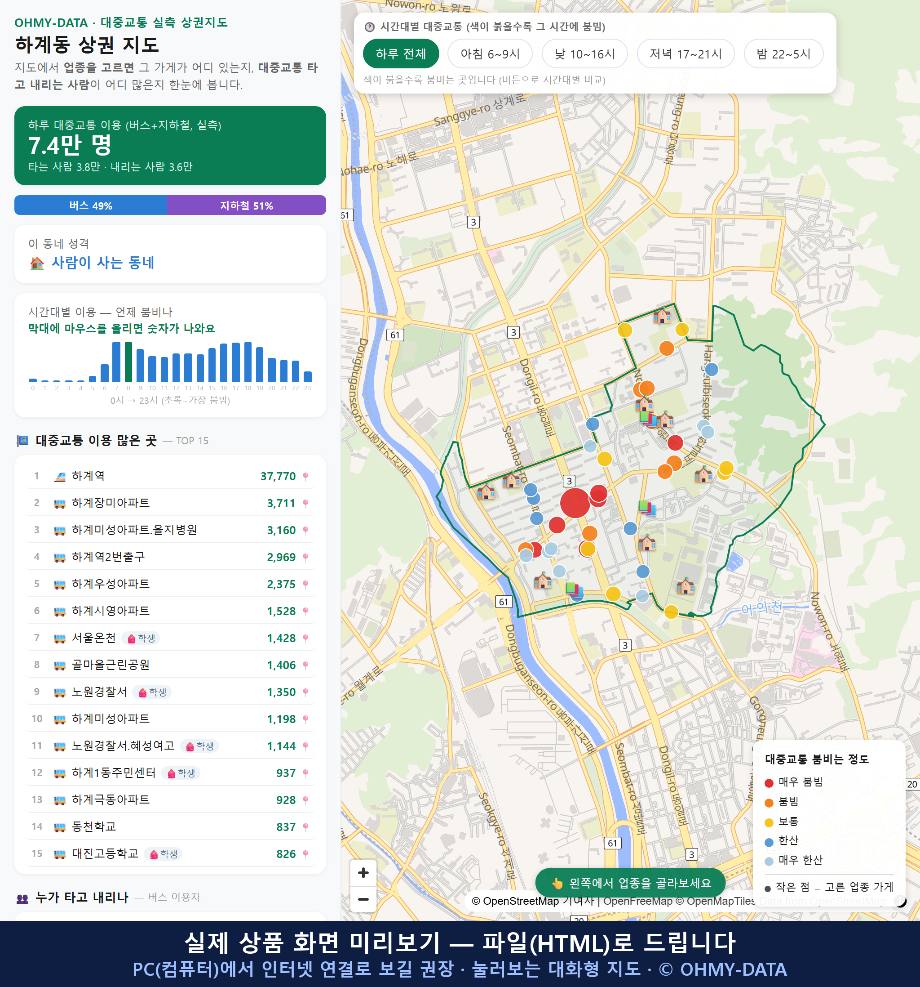Click the 학생 tag on 대진고등학교 row

(164, 854)
